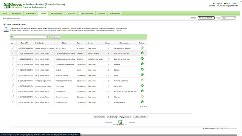Click the Apoyo Técnico button

click(x=126, y=117)
